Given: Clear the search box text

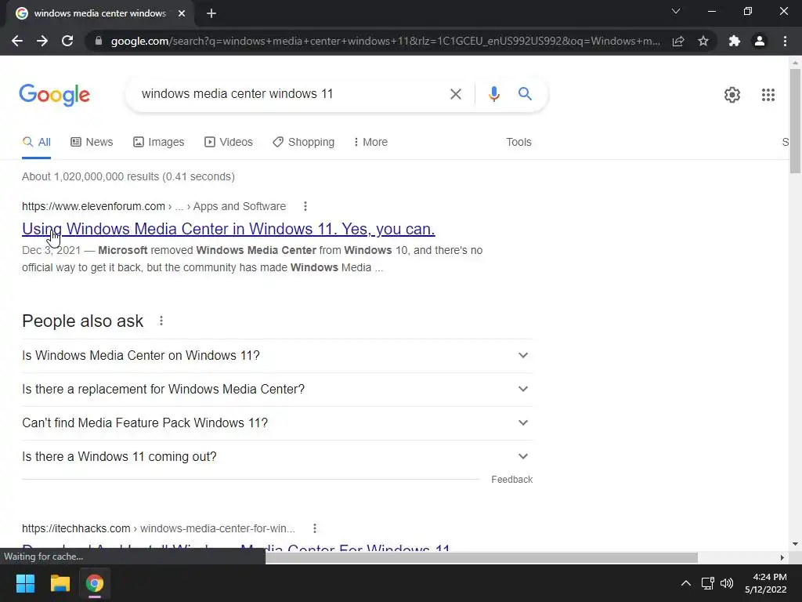Looking at the screenshot, I should (455, 94).
